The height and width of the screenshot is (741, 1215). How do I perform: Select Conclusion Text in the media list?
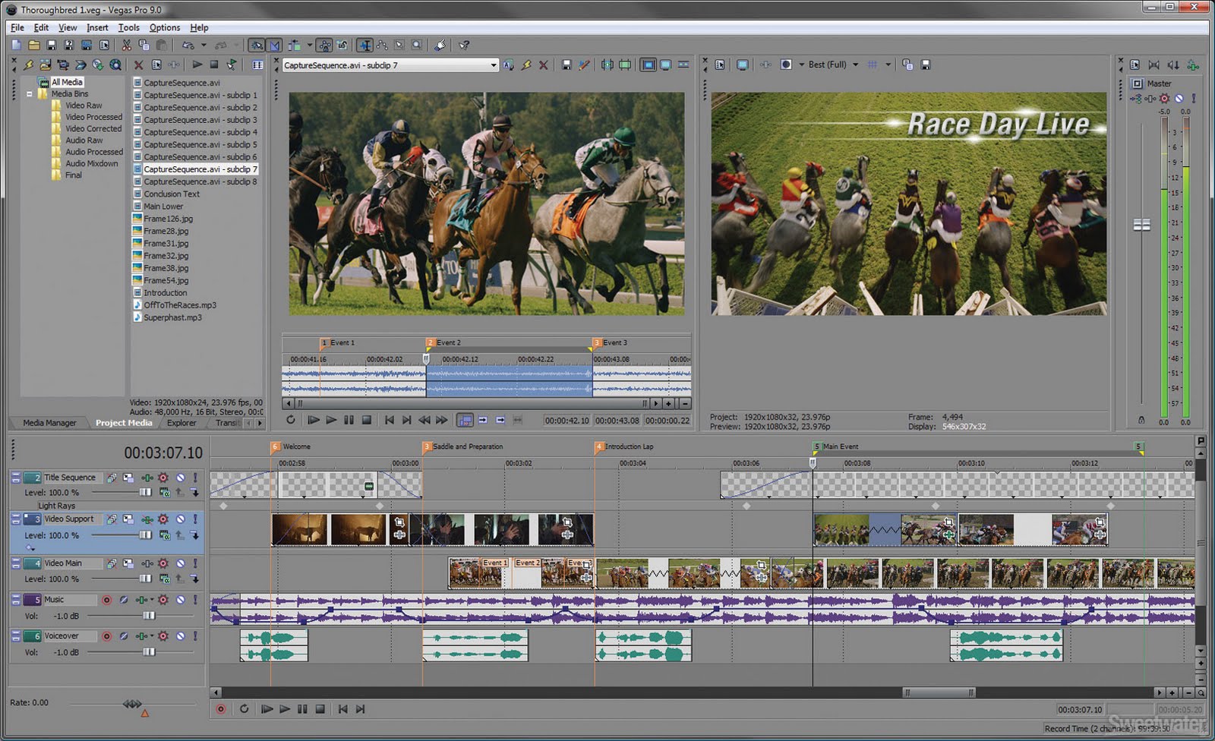point(172,194)
